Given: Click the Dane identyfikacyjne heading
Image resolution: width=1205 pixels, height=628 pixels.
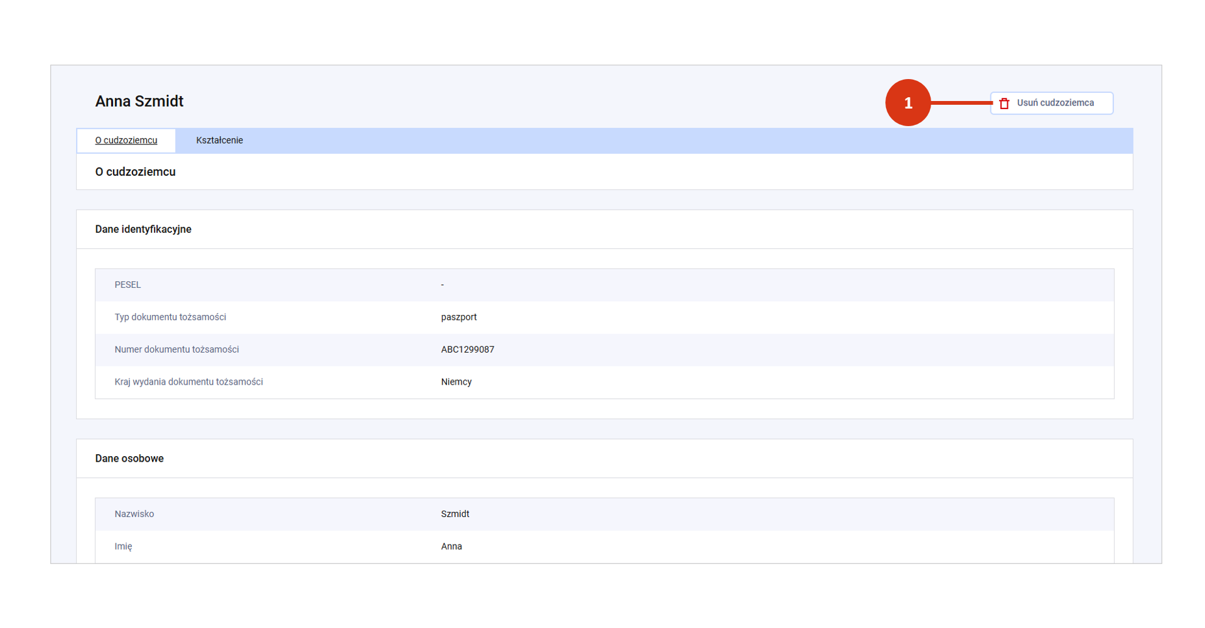Looking at the screenshot, I should point(143,230).
